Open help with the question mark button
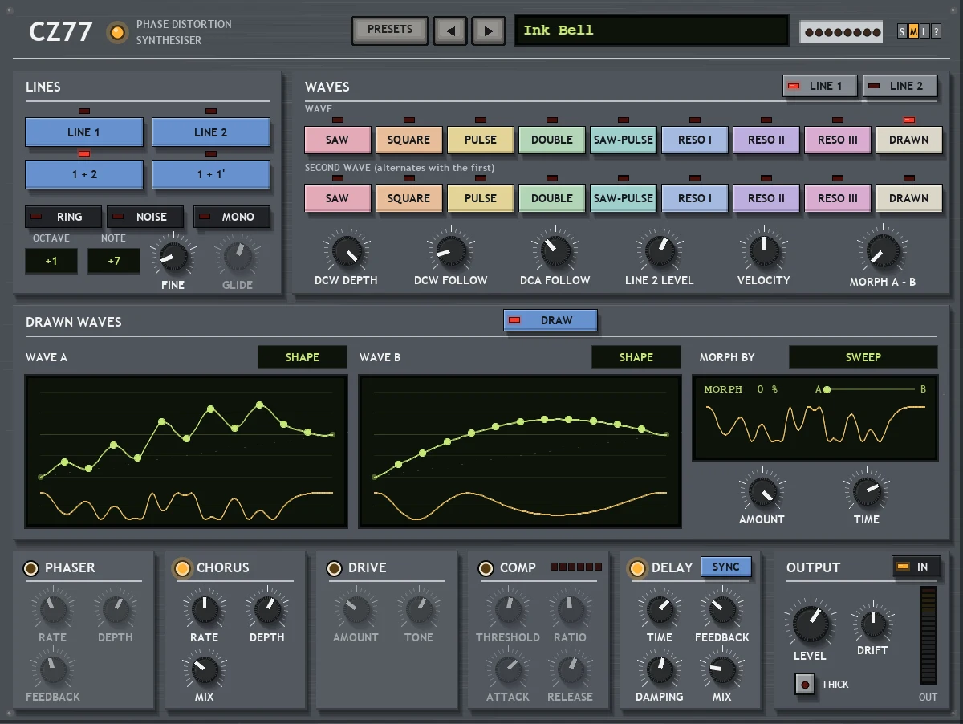963x724 pixels. (x=936, y=32)
